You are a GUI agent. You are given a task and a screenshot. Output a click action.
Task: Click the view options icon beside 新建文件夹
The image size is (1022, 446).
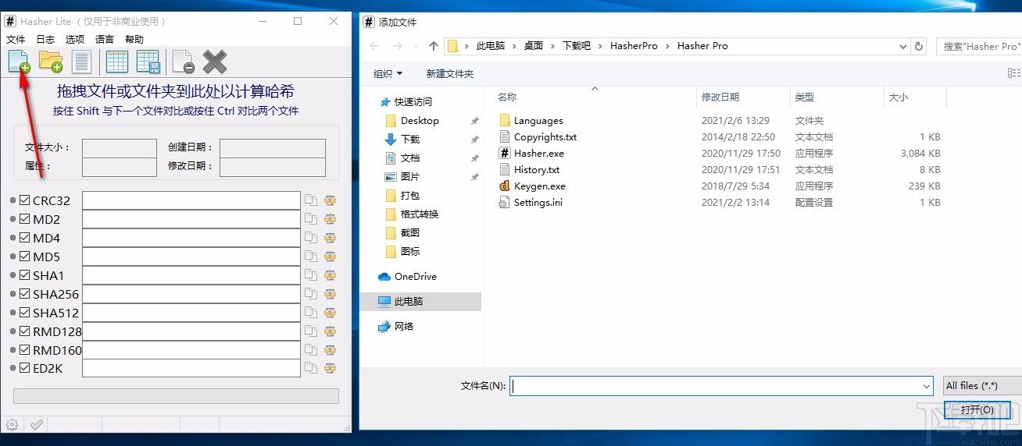pos(1014,73)
